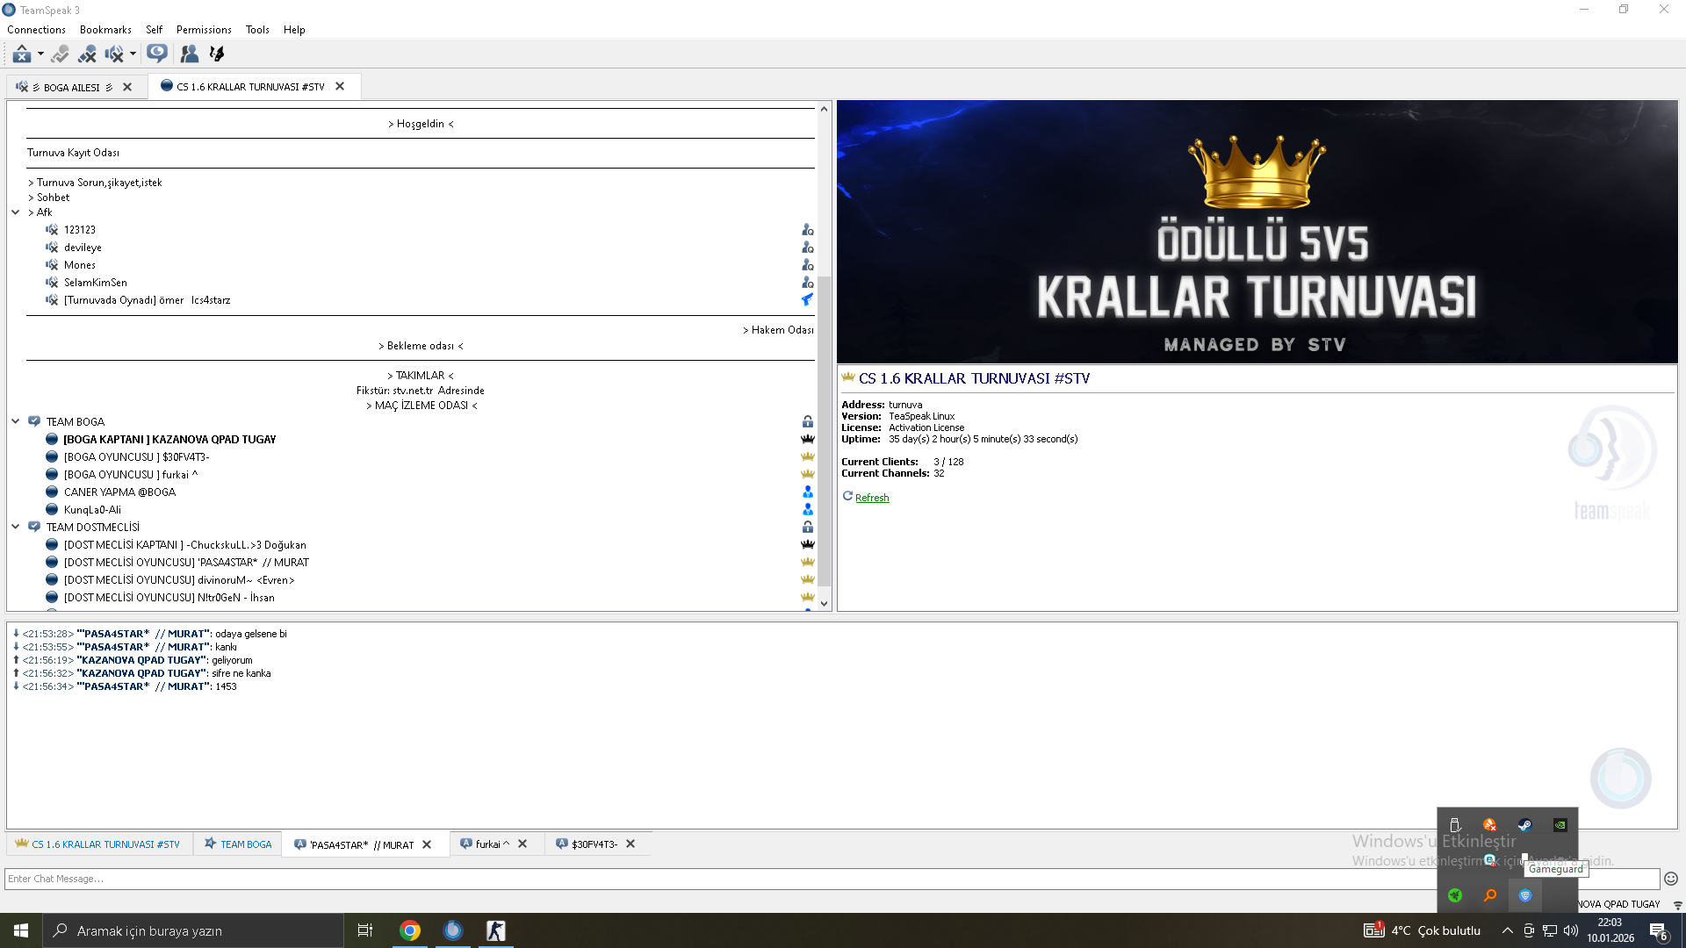Toggle the mute speakers toolbar icon
Viewport: 1686px width, 948px height.
click(114, 54)
